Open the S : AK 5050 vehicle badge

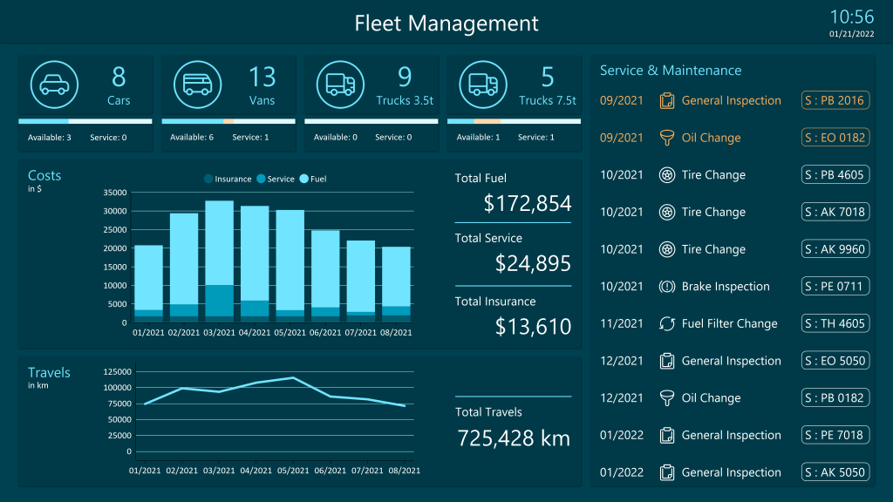tap(835, 472)
